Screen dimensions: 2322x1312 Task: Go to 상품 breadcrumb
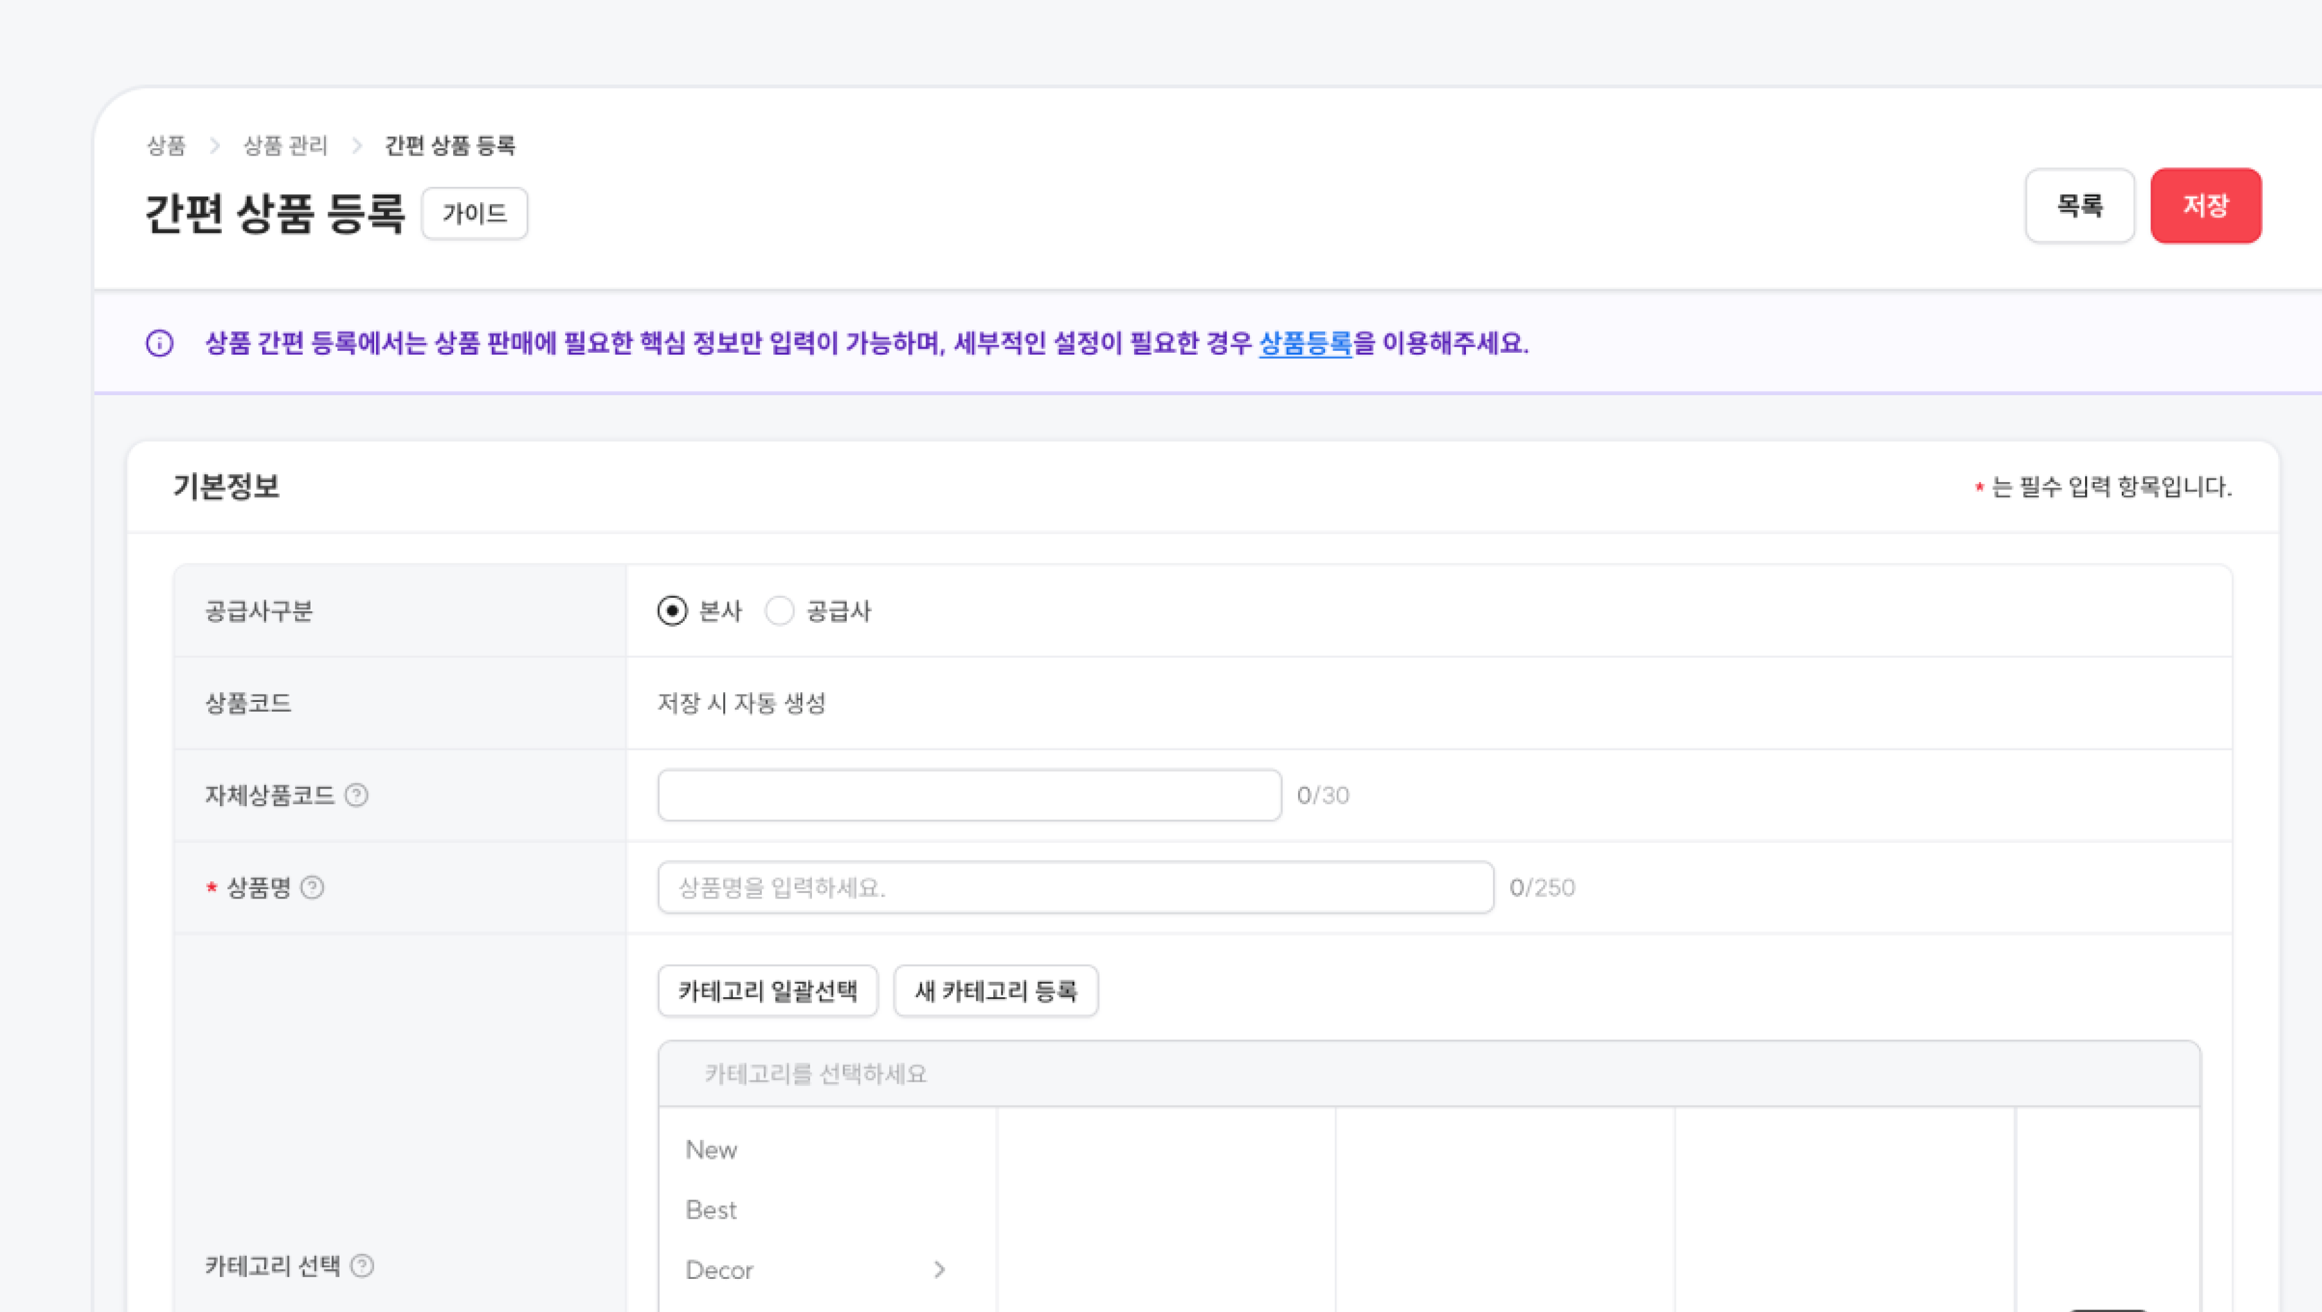[x=167, y=145]
